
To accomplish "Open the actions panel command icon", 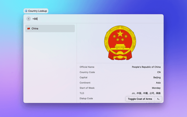I will click(x=158, y=99).
